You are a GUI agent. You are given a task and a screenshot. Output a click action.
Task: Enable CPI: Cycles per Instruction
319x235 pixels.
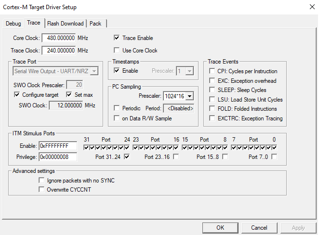point(212,71)
